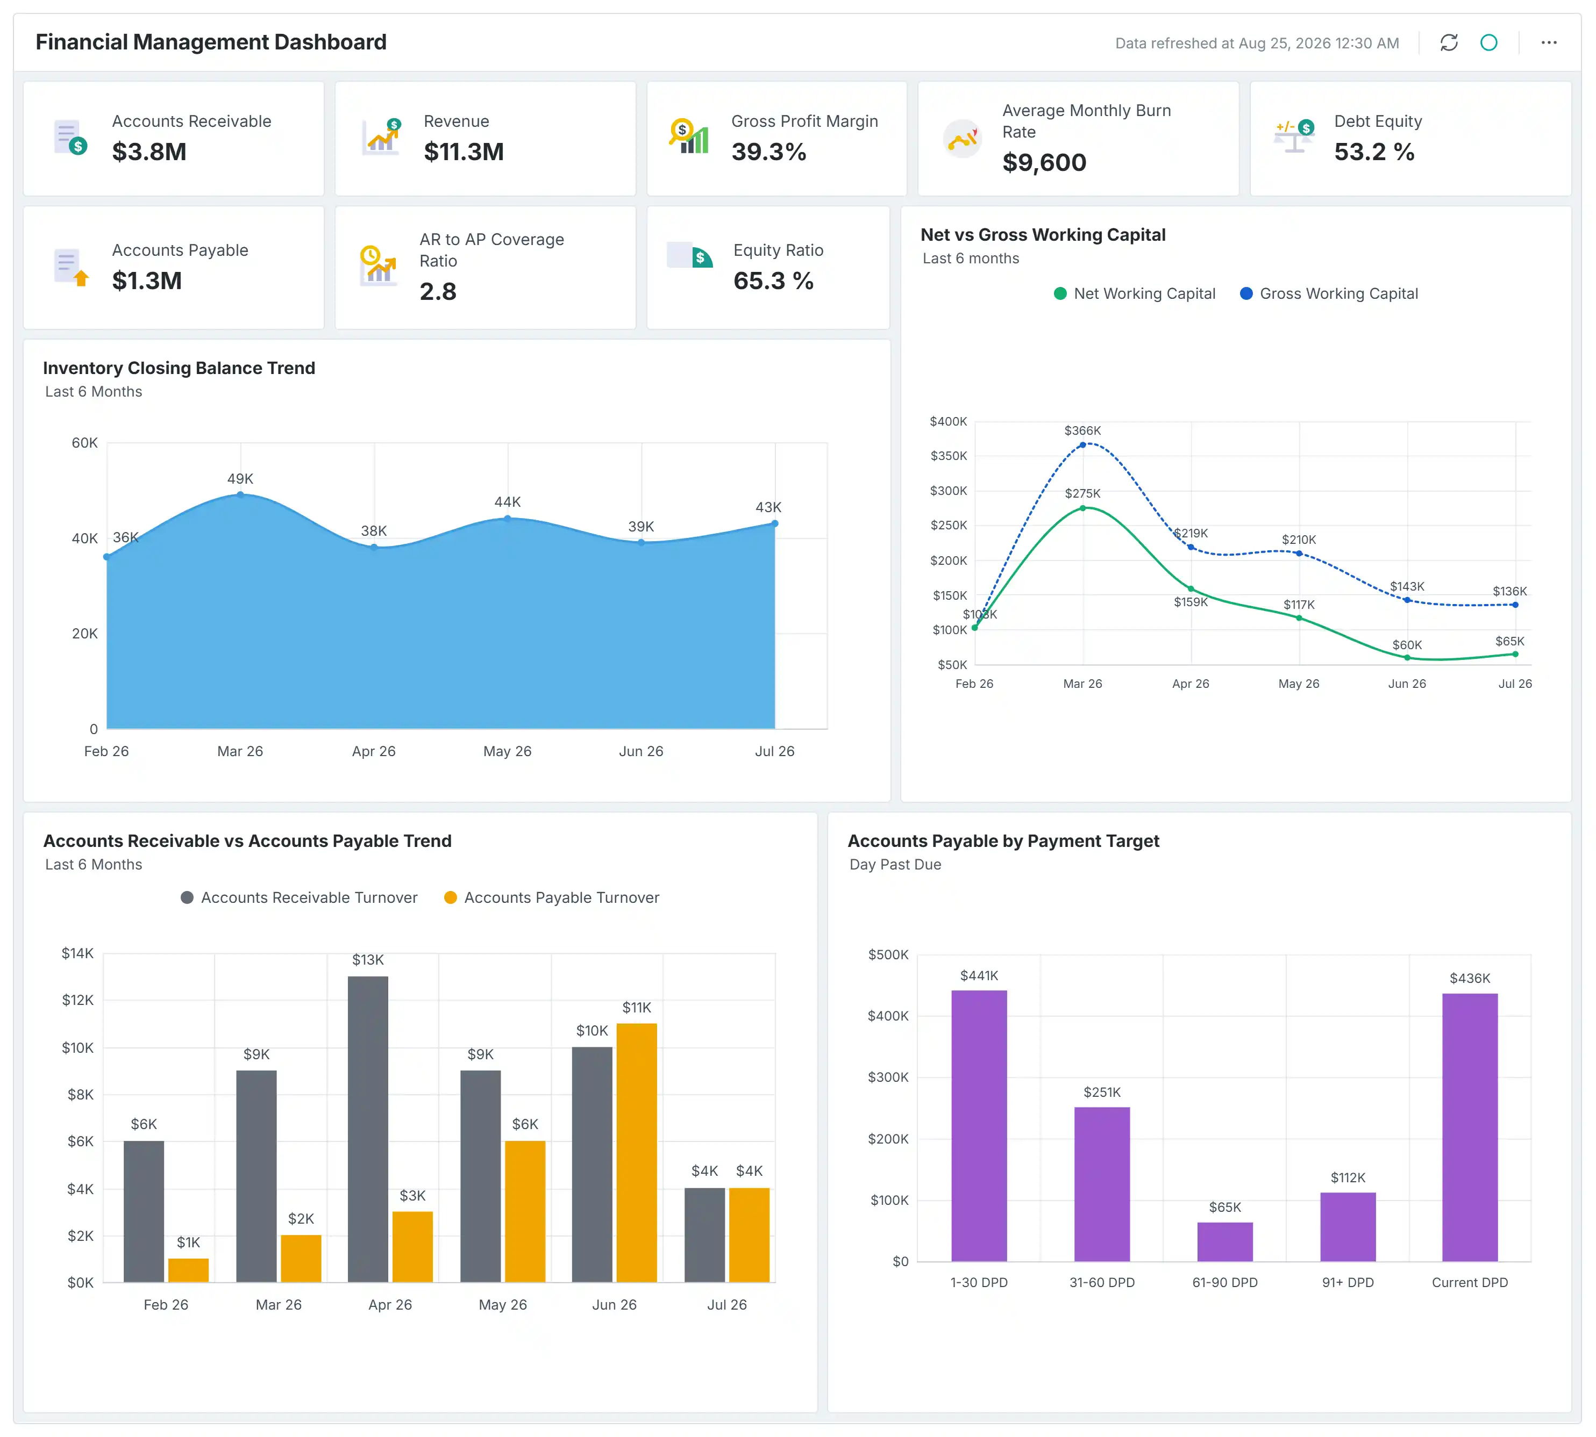Click the $441K 1-30 DPD bar
The height and width of the screenshot is (1437, 1596).
click(979, 1126)
